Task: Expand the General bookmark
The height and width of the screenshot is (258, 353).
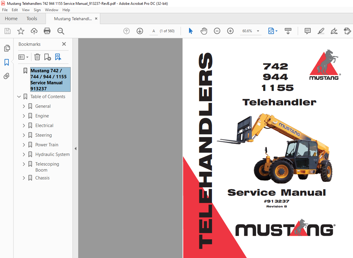Action: point(24,106)
